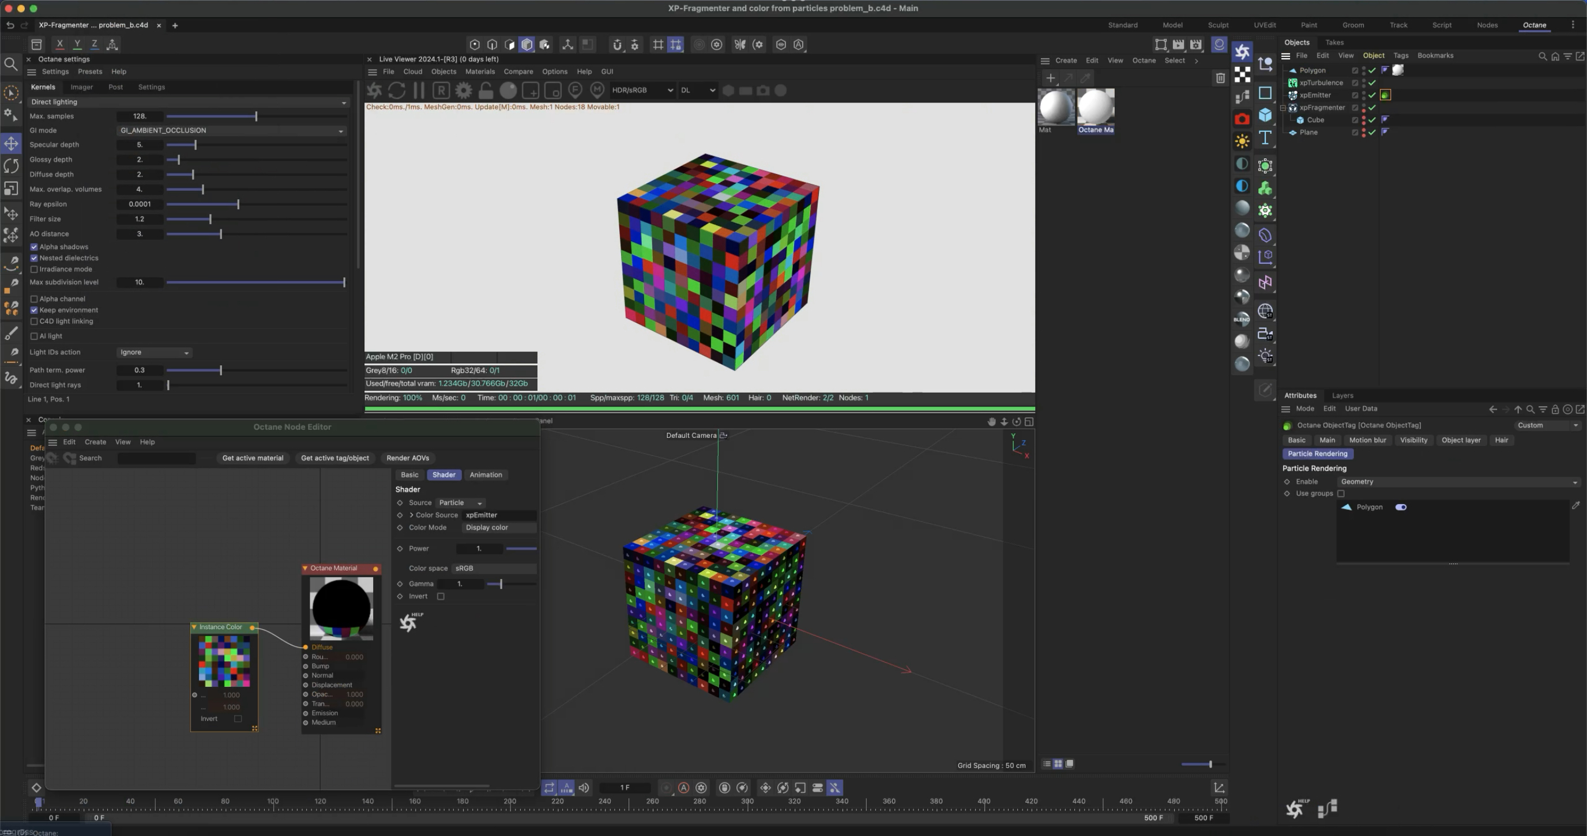This screenshot has height=836, width=1587.
Task: Open the GI mode dropdown
Action: point(231,131)
